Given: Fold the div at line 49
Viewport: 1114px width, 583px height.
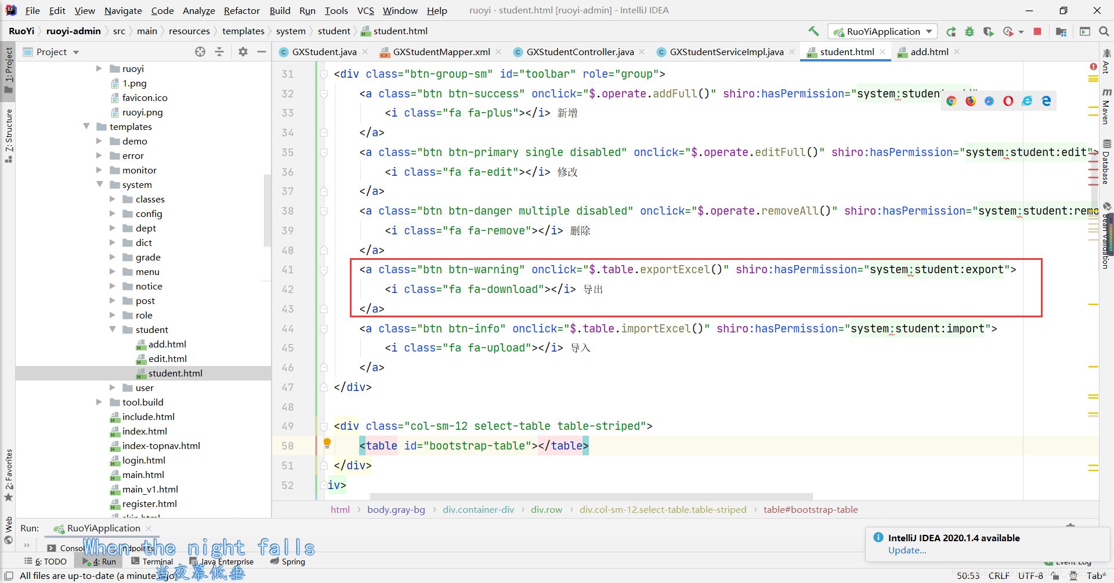Looking at the screenshot, I should pos(324,426).
